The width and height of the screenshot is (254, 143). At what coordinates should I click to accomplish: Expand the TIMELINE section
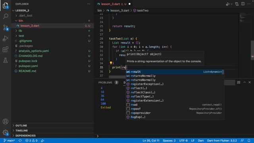(52, 131)
